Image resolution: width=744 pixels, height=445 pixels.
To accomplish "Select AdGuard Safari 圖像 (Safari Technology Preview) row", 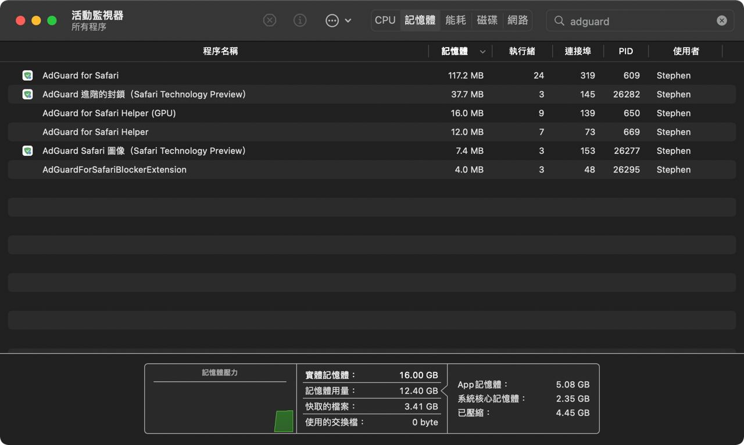I will point(372,151).
